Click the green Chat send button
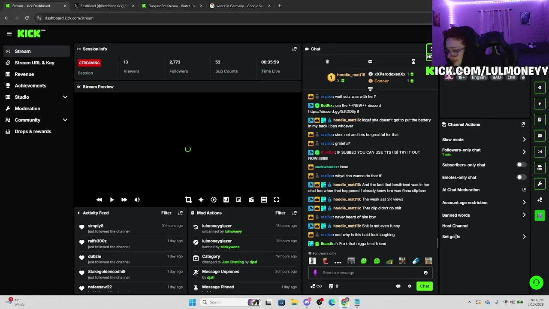Image resolution: width=549 pixels, height=309 pixels. point(424,286)
